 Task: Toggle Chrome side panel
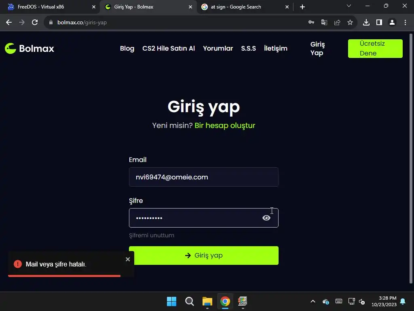[379, 23]
